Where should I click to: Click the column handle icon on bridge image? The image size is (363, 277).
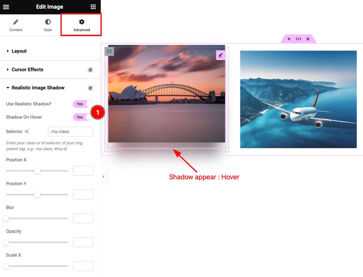coord(109,51)
